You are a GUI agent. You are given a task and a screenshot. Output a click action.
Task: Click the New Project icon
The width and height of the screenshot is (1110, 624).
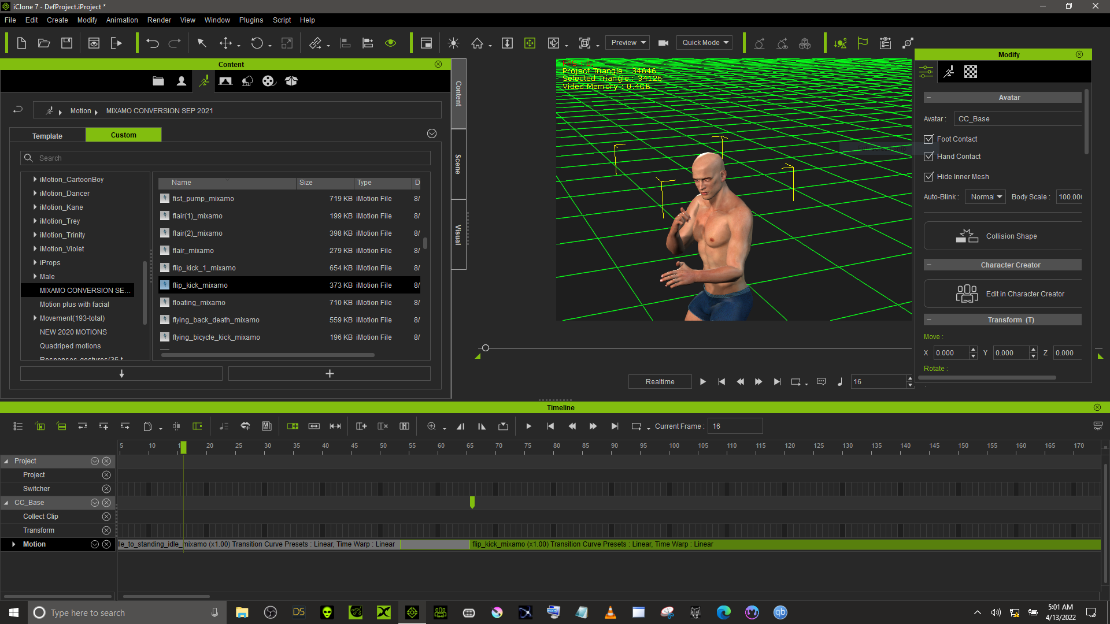[x=21, y=43]
